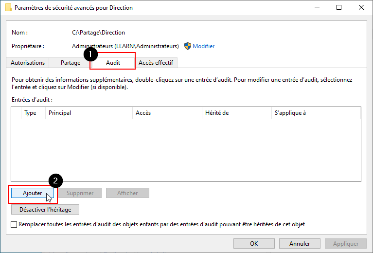The width and height of the screenshot is (373, 253).
Task: Close the Paramètres de sécurité avancés window
Action: 361,7
